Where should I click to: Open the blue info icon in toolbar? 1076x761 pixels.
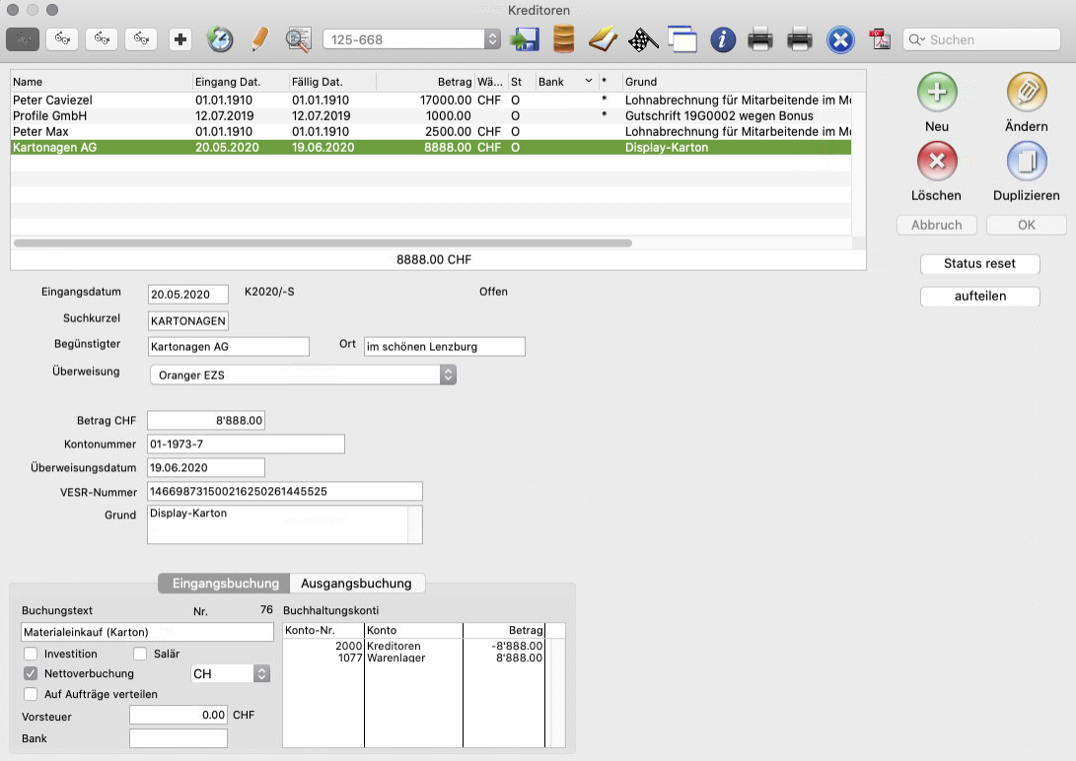click(x=723, y=39)
